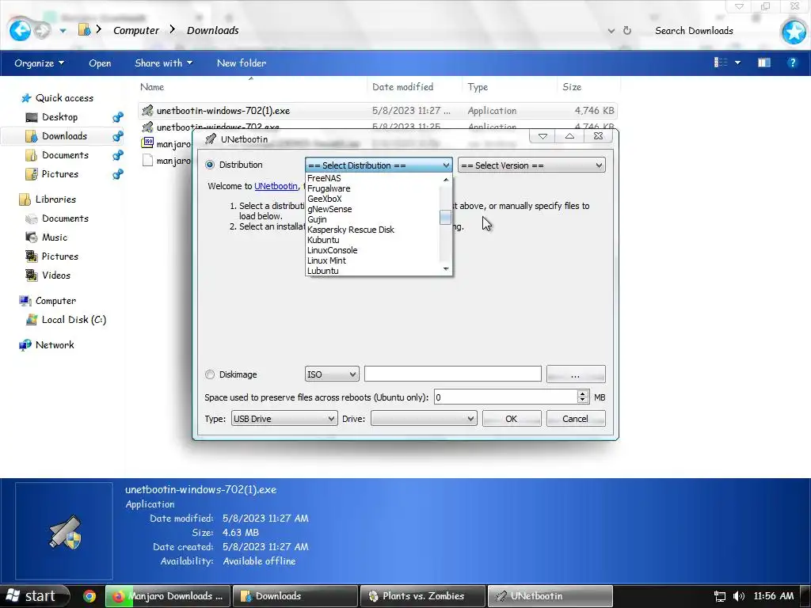Click the distribution list scrollbar thumb

(445, 218)
